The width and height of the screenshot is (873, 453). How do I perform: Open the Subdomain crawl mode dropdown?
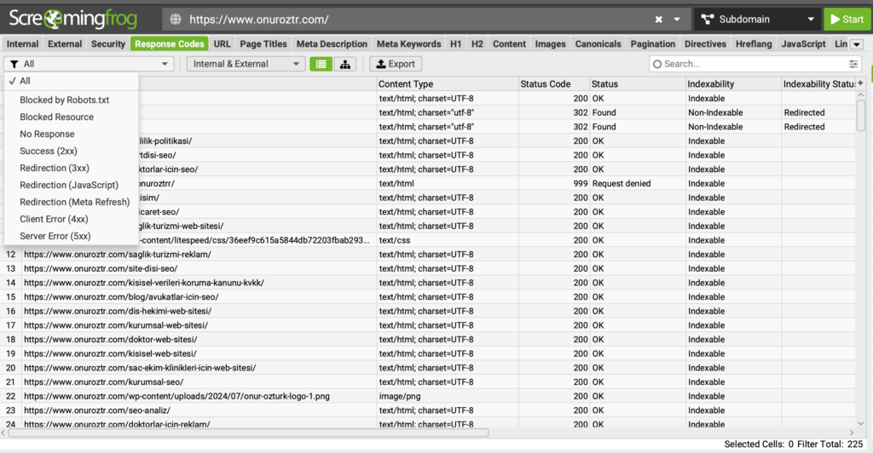757,19
